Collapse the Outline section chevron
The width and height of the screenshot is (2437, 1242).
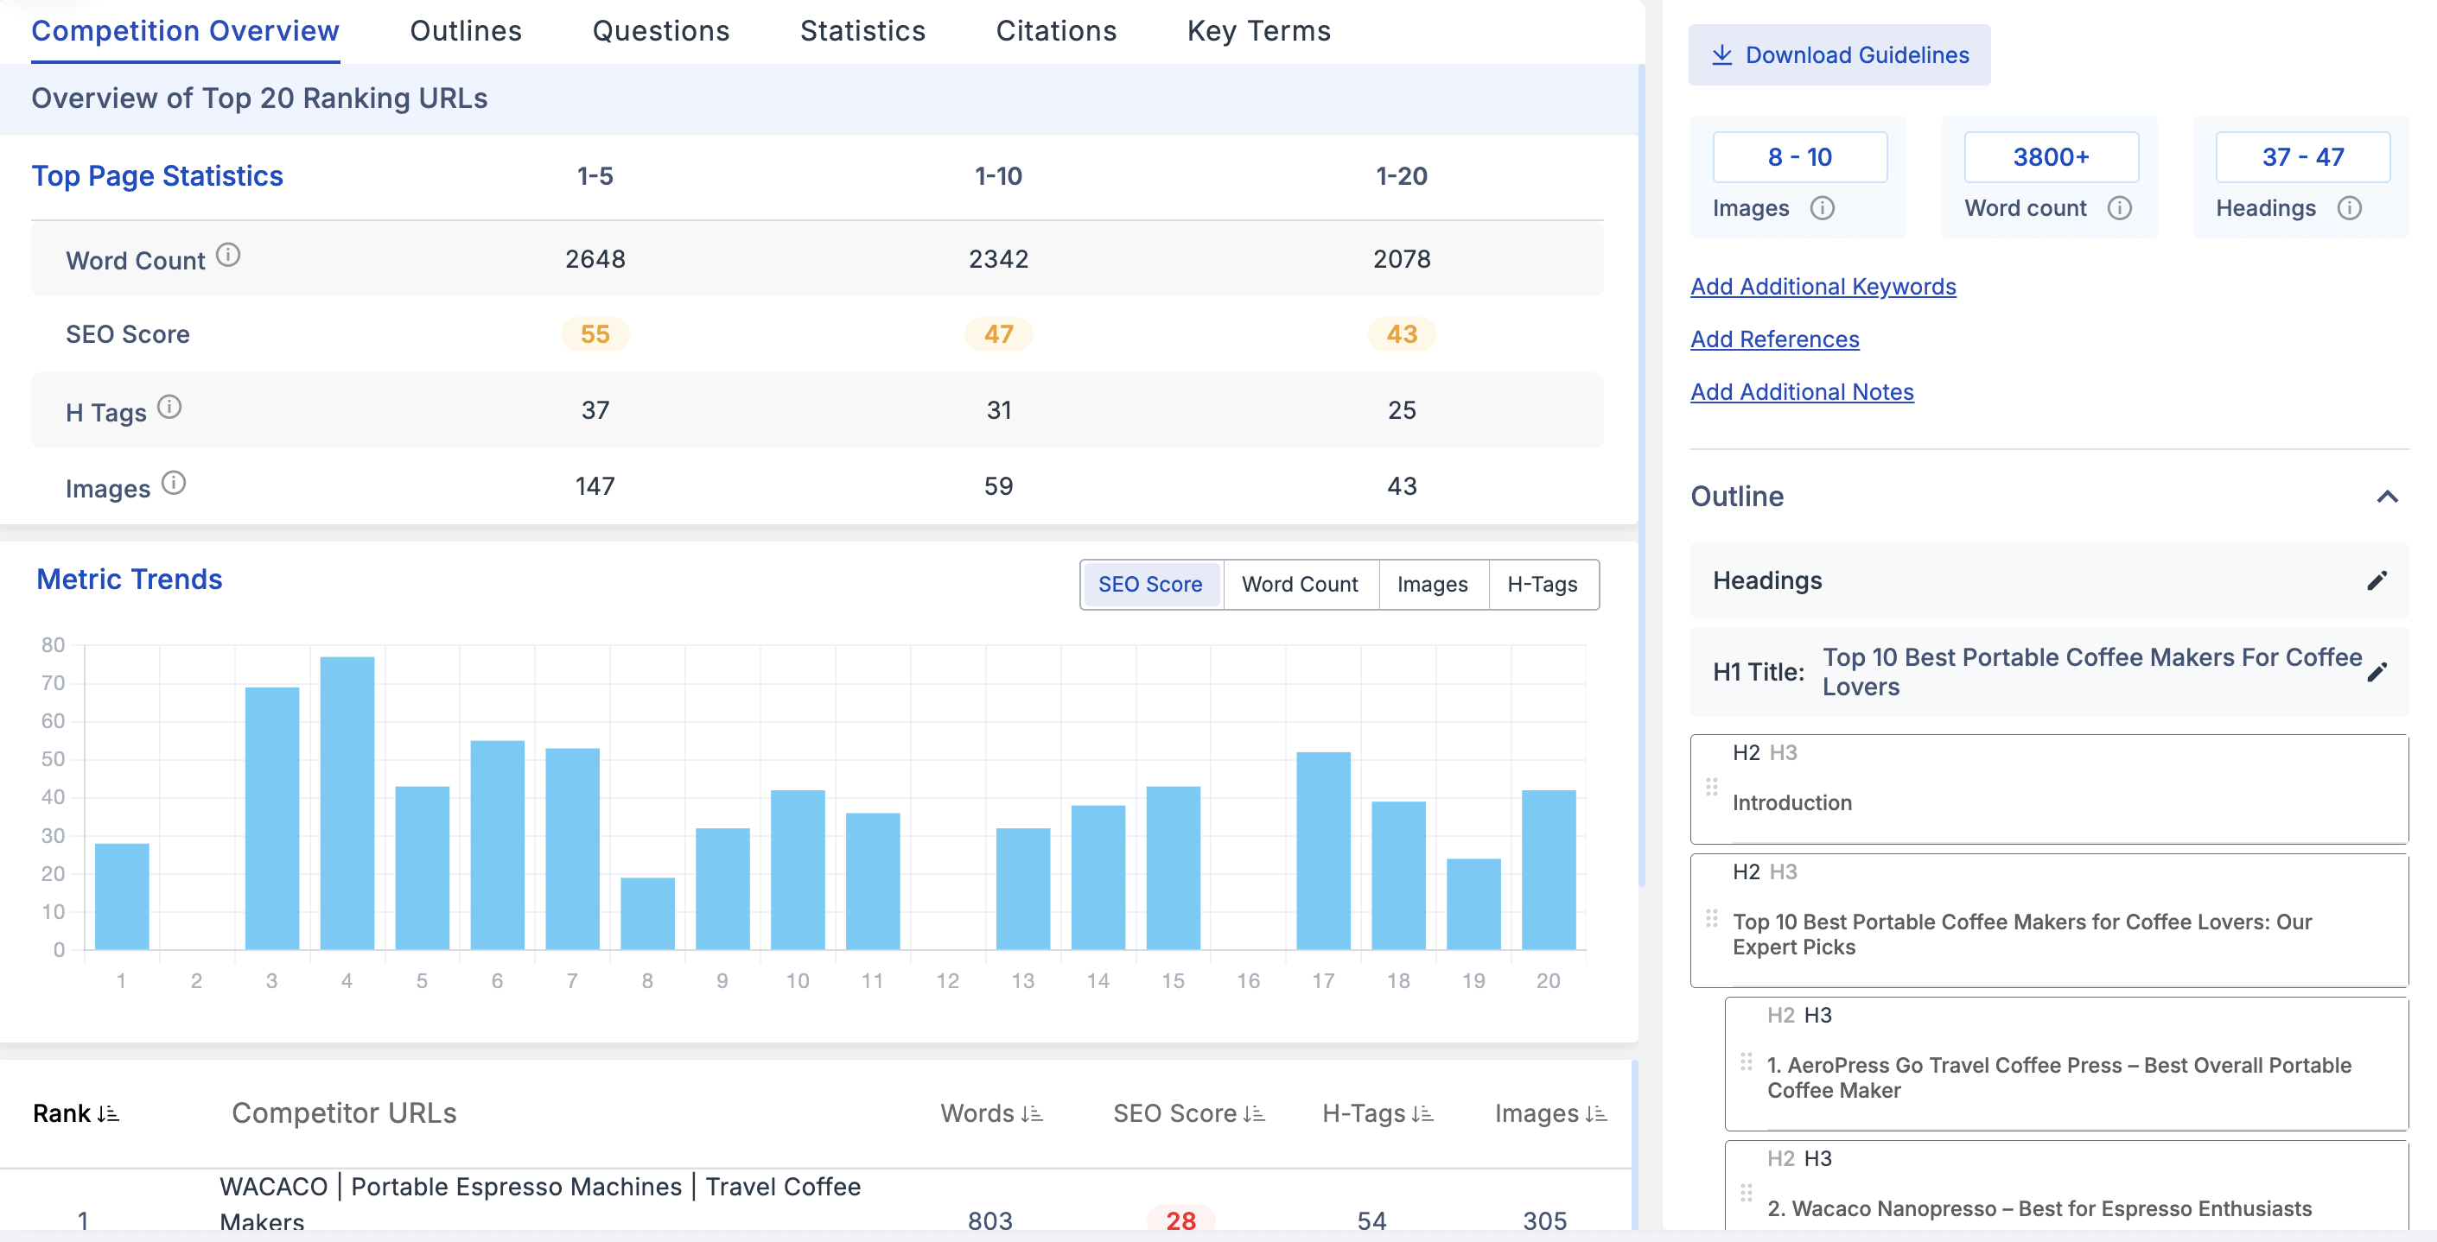click(x=2387, y=497)
